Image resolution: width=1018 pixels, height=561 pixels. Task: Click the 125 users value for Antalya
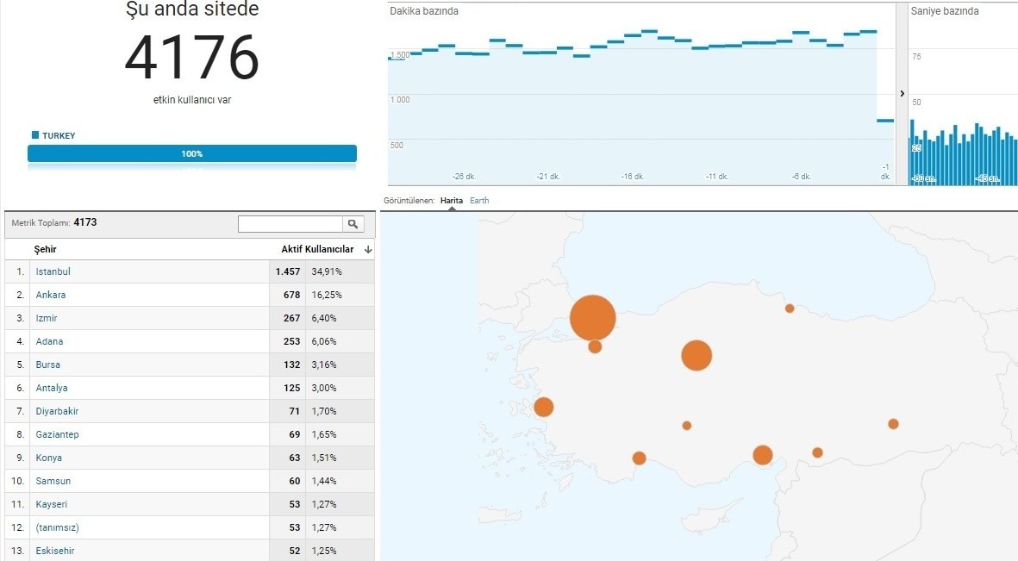(x=291, y=389)
